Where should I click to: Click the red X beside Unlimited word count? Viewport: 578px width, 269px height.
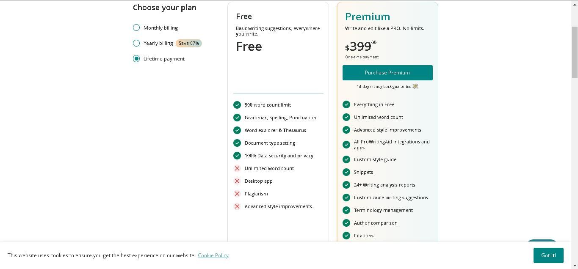coord(237,168)
